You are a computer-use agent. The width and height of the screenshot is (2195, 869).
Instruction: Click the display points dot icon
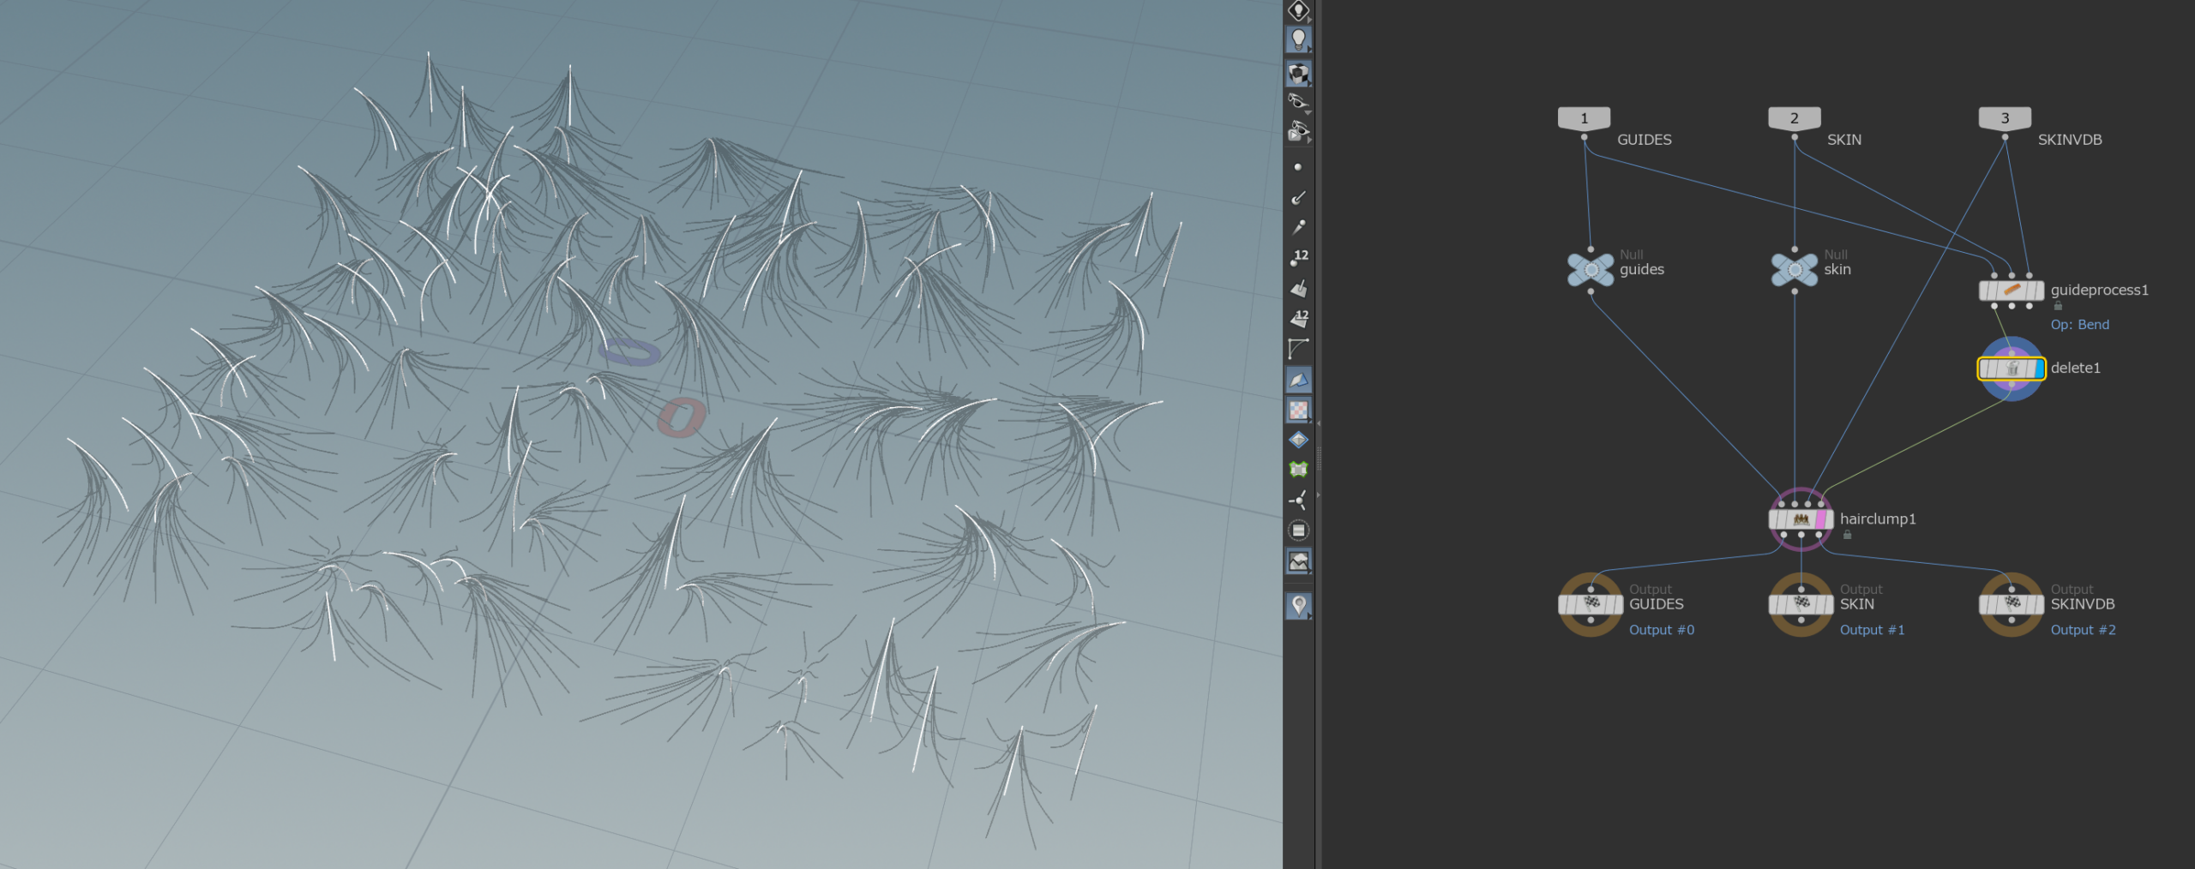click(x=1298, y=167)
